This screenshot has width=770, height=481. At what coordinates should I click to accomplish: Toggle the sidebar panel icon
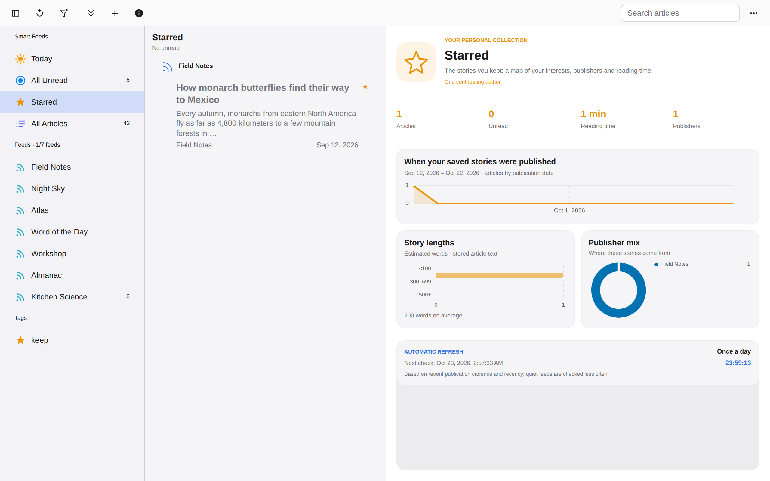pyautogui.click(x=16, y=13)
